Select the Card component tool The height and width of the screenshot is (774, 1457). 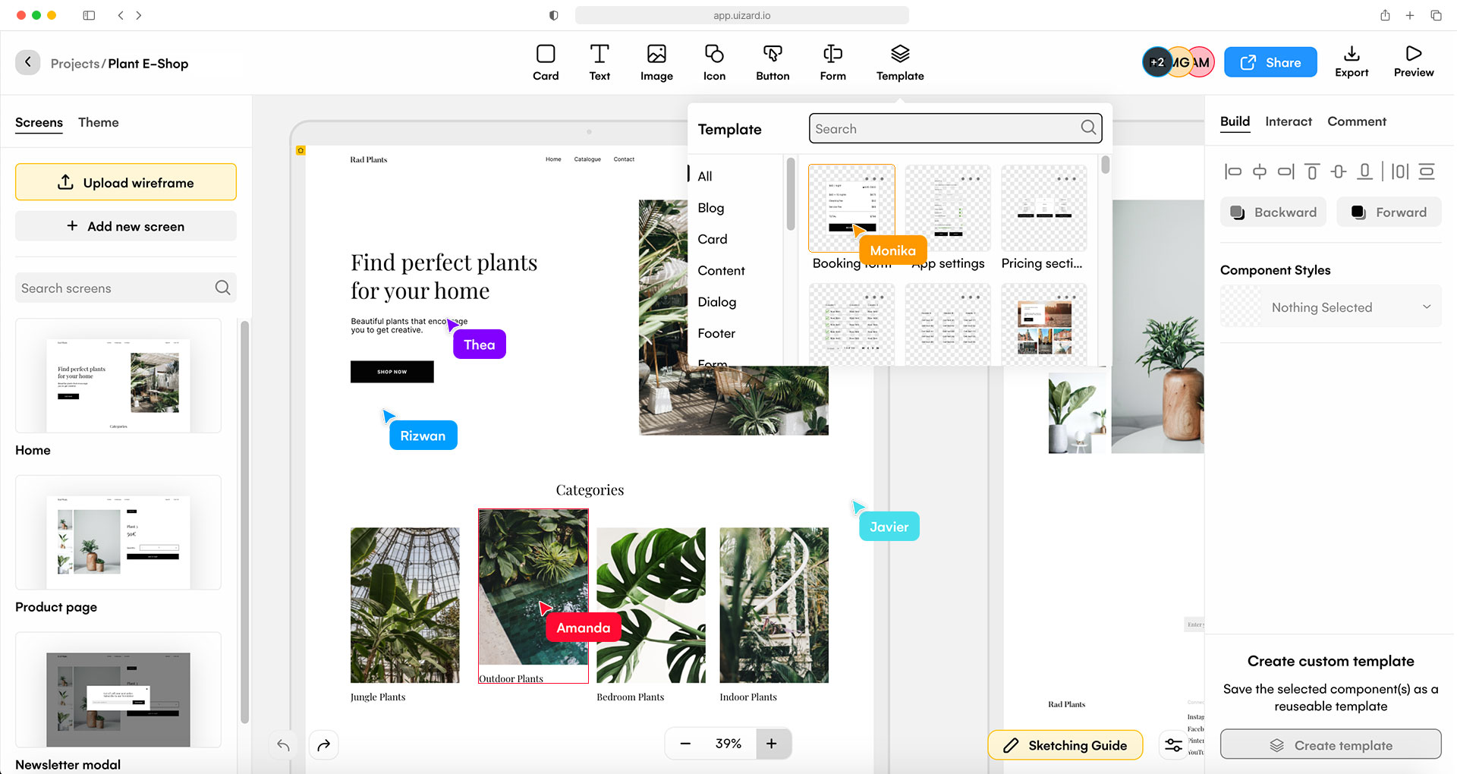(x=546, y=61)
